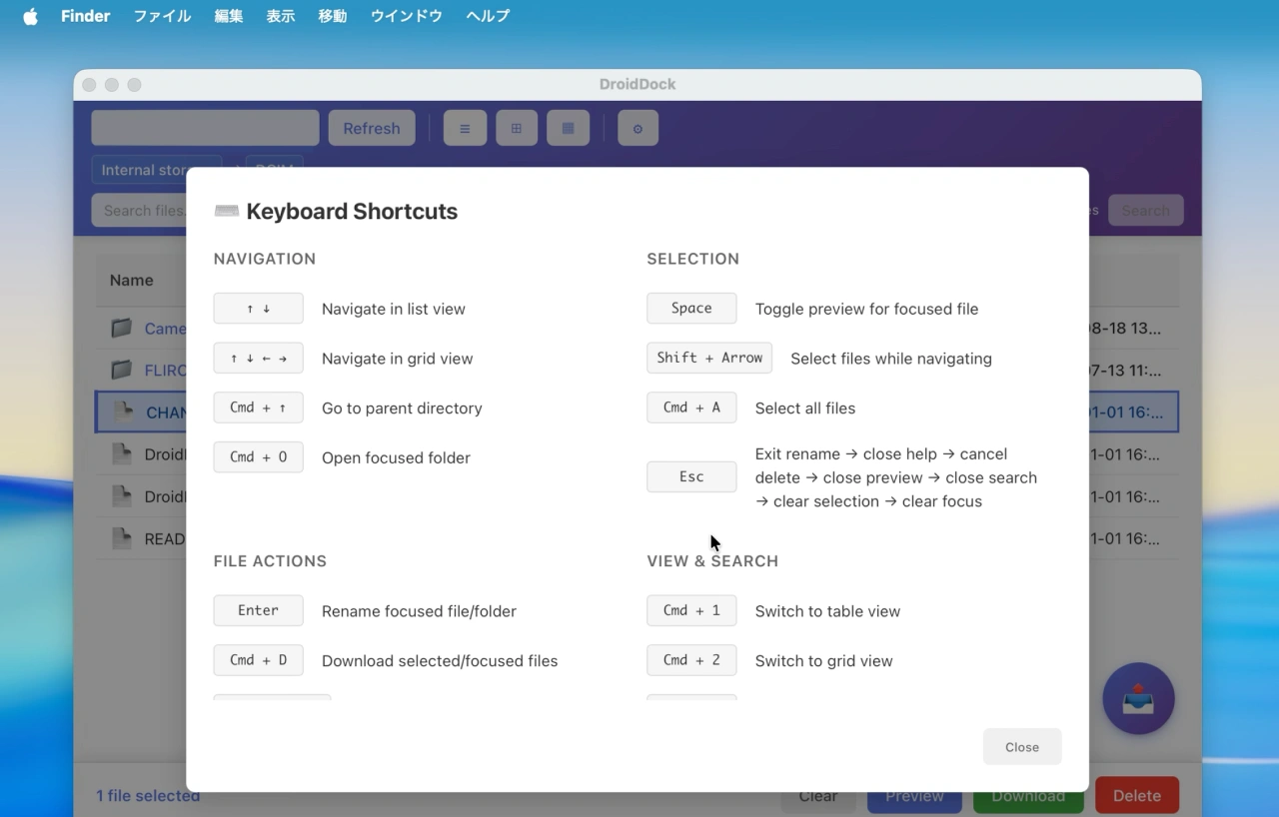Open the ファイル menu

coord(162,16)
